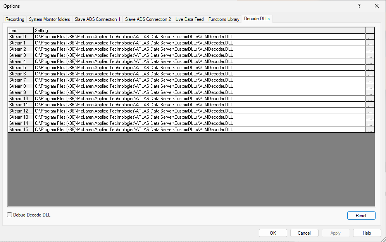Apply the current changes
386x242 pixels.
click(336, 233)
